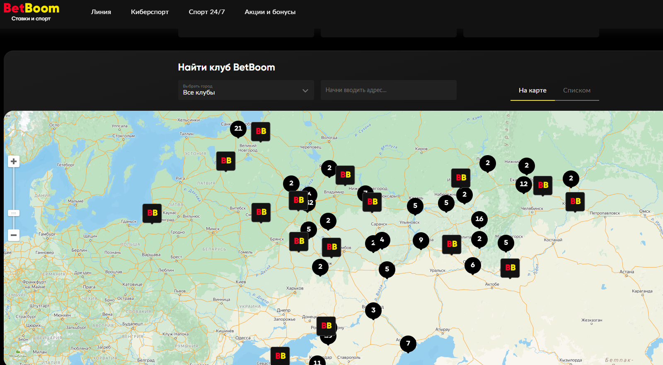Open the 16-club map cluster
This screenshot has width=663, height=365.
click(479, 219)
